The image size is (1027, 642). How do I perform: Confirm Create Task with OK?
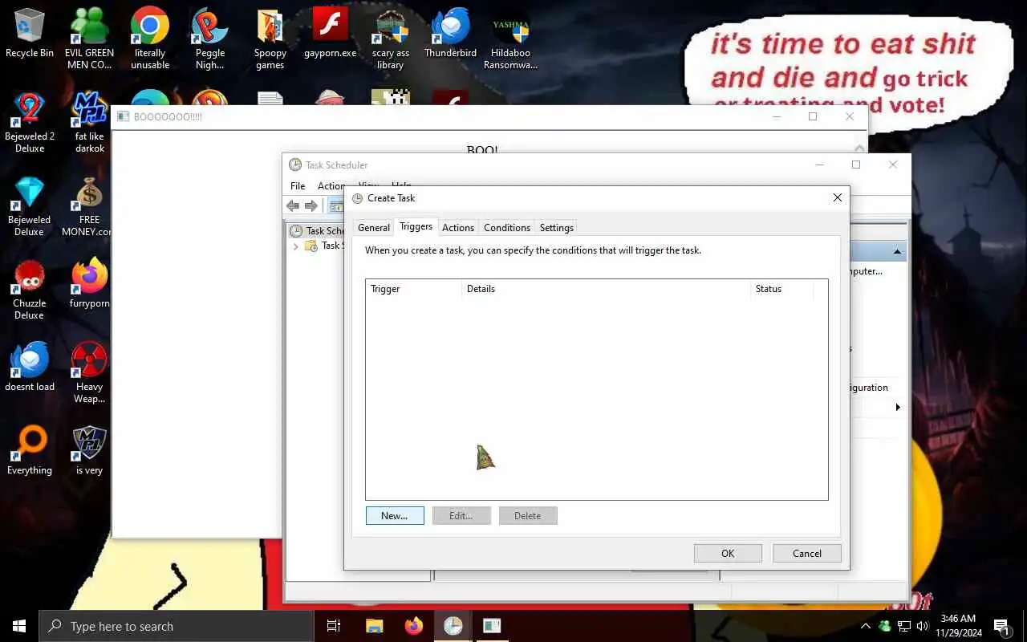pos(728,554)
